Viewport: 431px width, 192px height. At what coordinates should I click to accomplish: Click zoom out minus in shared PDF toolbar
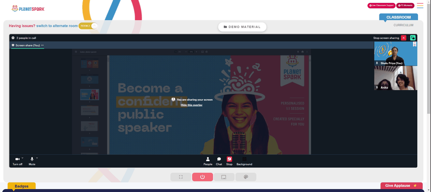pos(186,52)
